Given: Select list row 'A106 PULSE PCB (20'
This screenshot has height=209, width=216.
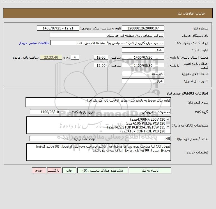Looking at the screenshot, I should tap(145, 123).
